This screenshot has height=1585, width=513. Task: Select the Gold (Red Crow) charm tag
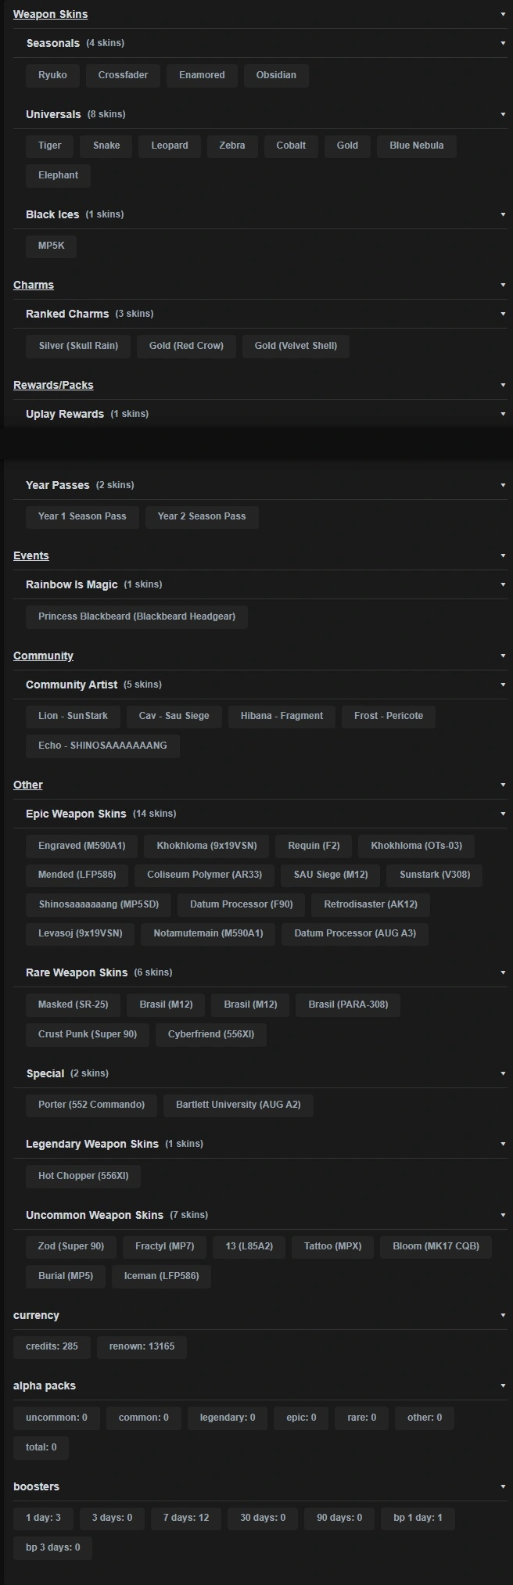pyautogui.click(x=186, y=346)
